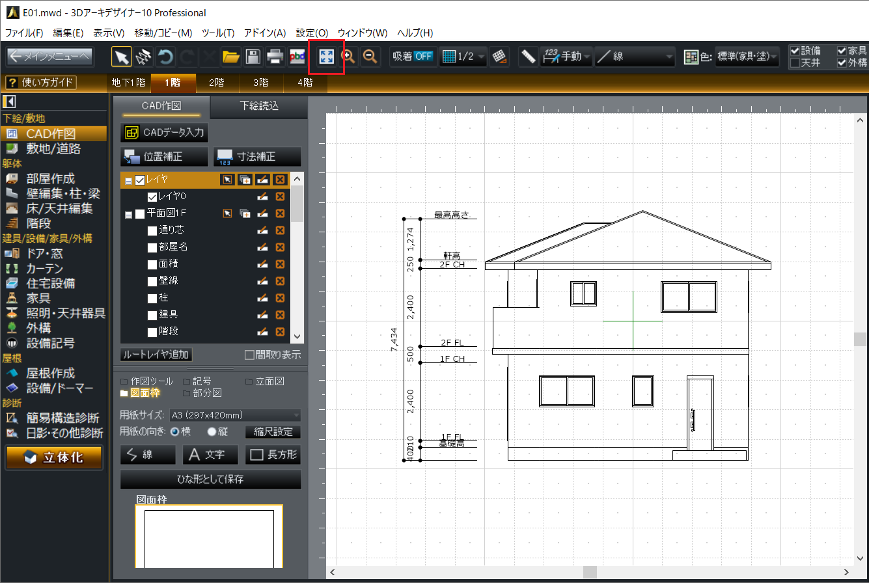Open file using the folder icon
869x583 pixels.
point(230,57)
